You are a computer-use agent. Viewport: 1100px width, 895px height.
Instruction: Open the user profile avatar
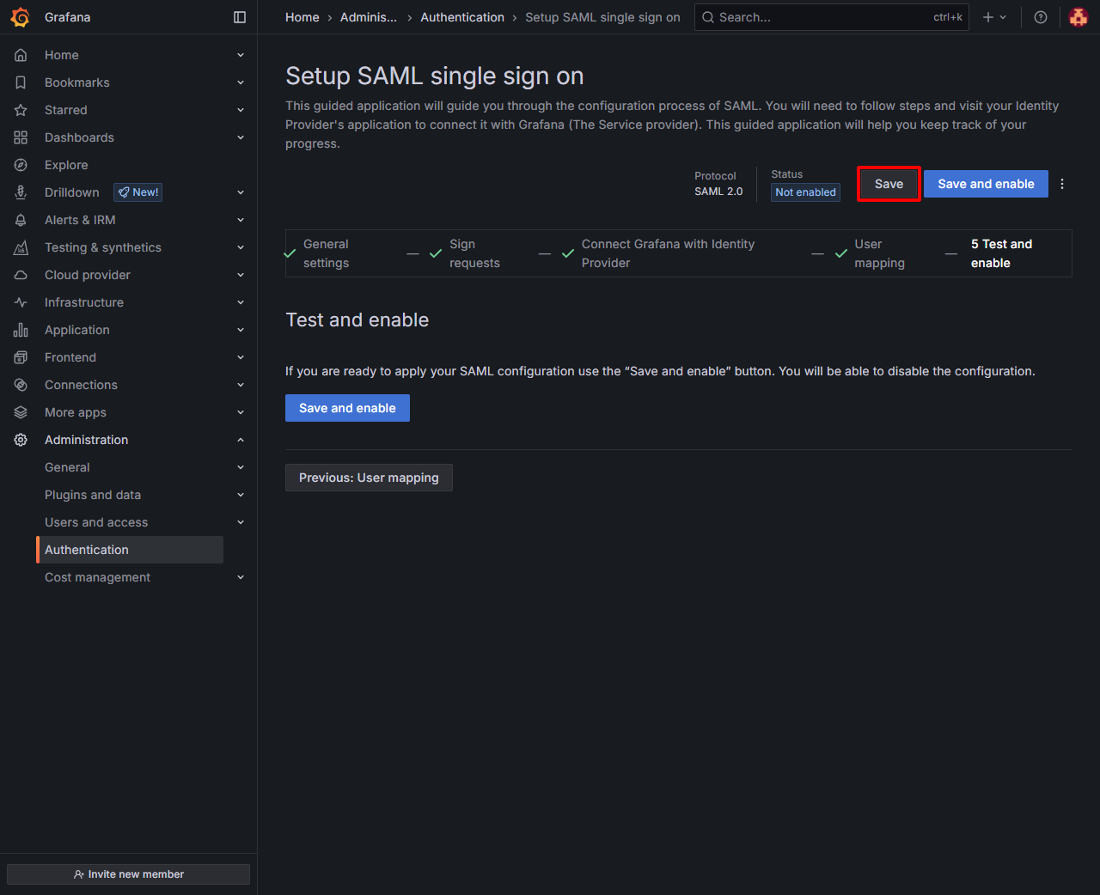click(x=1078, y=17)
